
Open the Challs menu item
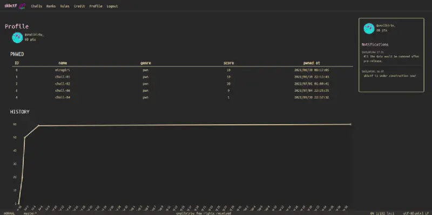(36, 6)
